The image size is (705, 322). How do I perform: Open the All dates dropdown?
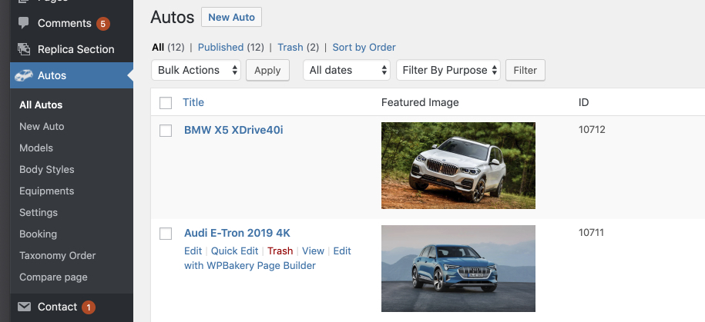(346, 70)
